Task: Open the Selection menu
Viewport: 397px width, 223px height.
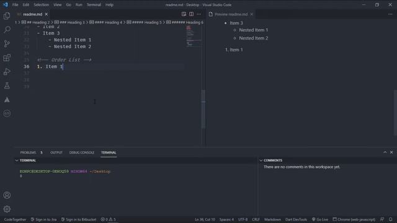Action: pyautogui.click(x=42, y=4)
